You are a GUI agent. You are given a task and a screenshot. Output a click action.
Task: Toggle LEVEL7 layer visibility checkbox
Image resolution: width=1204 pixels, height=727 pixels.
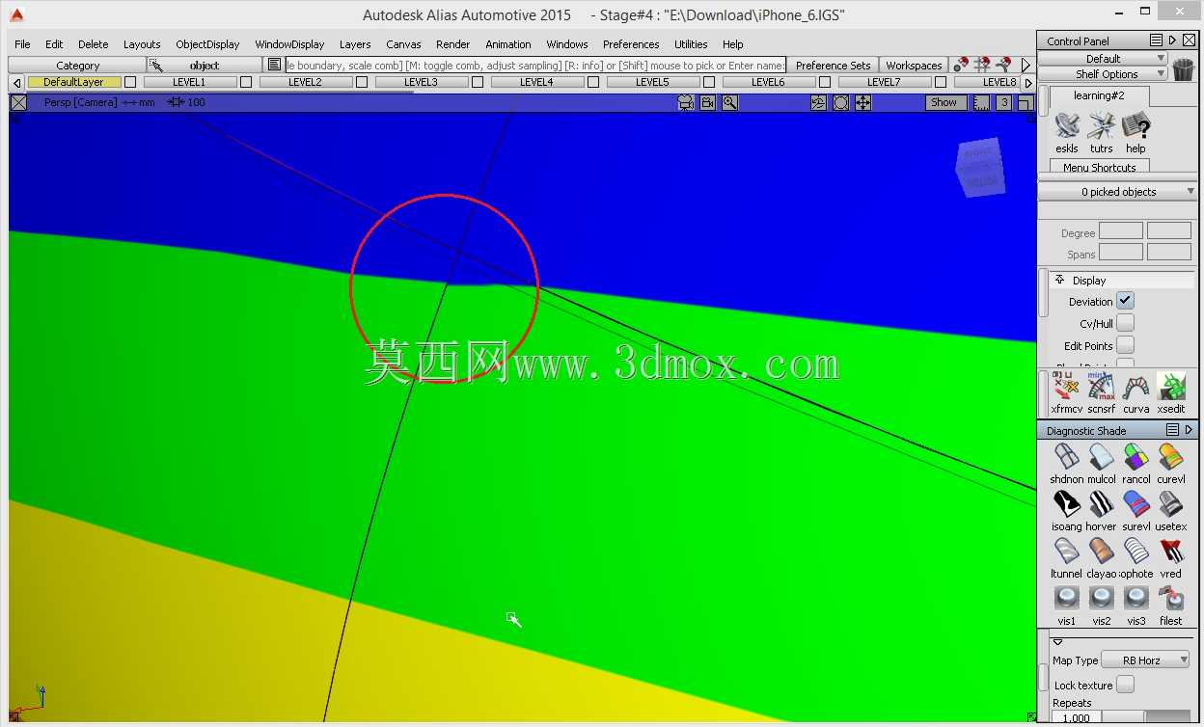(x=941, y=83)
